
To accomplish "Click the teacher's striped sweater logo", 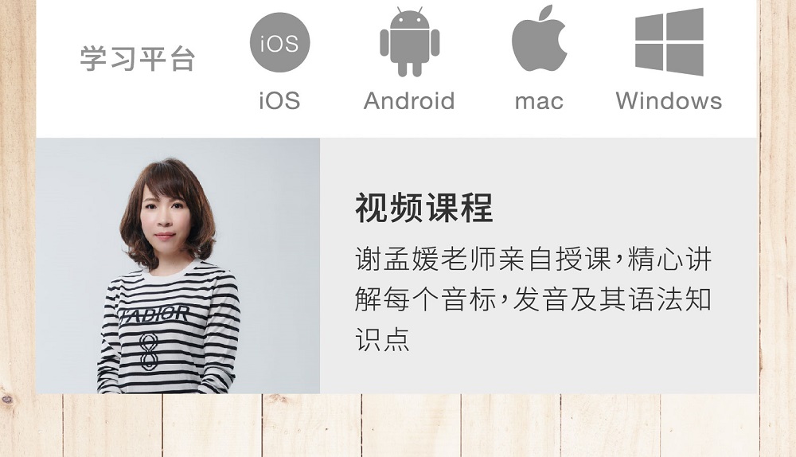I will [154, 315].
